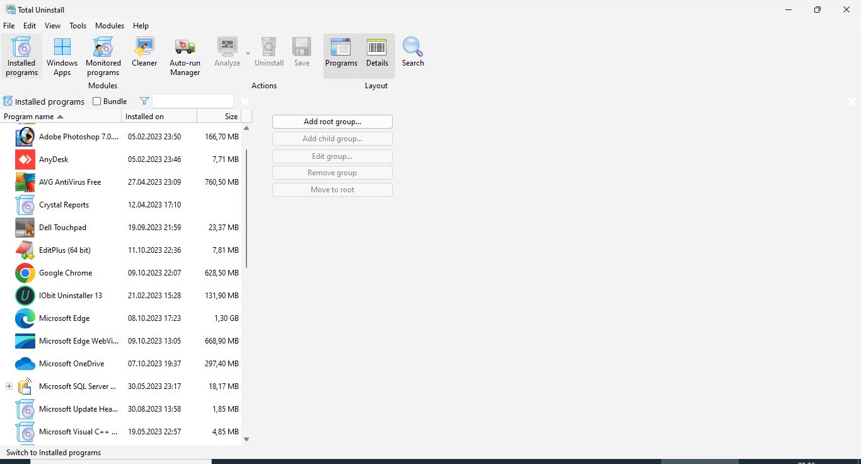Select the AnyDesk program icon
The image size is (861, 464).
click(x=25, y=159)
